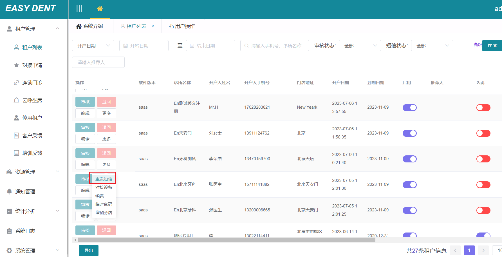Select page 1 in pagination
This screenshot has height=257, width=502.
pyautogui.click(x=469, y=250)
